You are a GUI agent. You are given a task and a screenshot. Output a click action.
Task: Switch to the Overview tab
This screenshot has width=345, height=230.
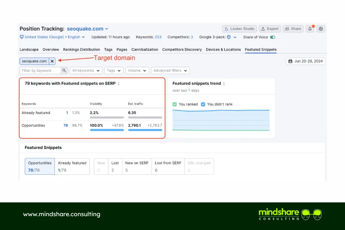[51, 49]
